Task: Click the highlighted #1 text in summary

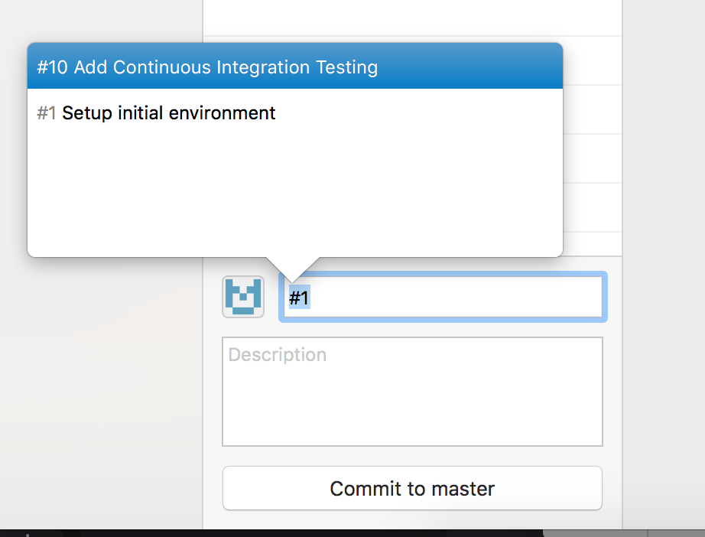Action: point(299,298)
